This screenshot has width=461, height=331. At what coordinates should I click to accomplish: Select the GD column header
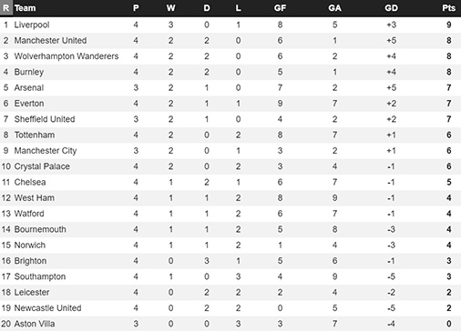point(391,8)
